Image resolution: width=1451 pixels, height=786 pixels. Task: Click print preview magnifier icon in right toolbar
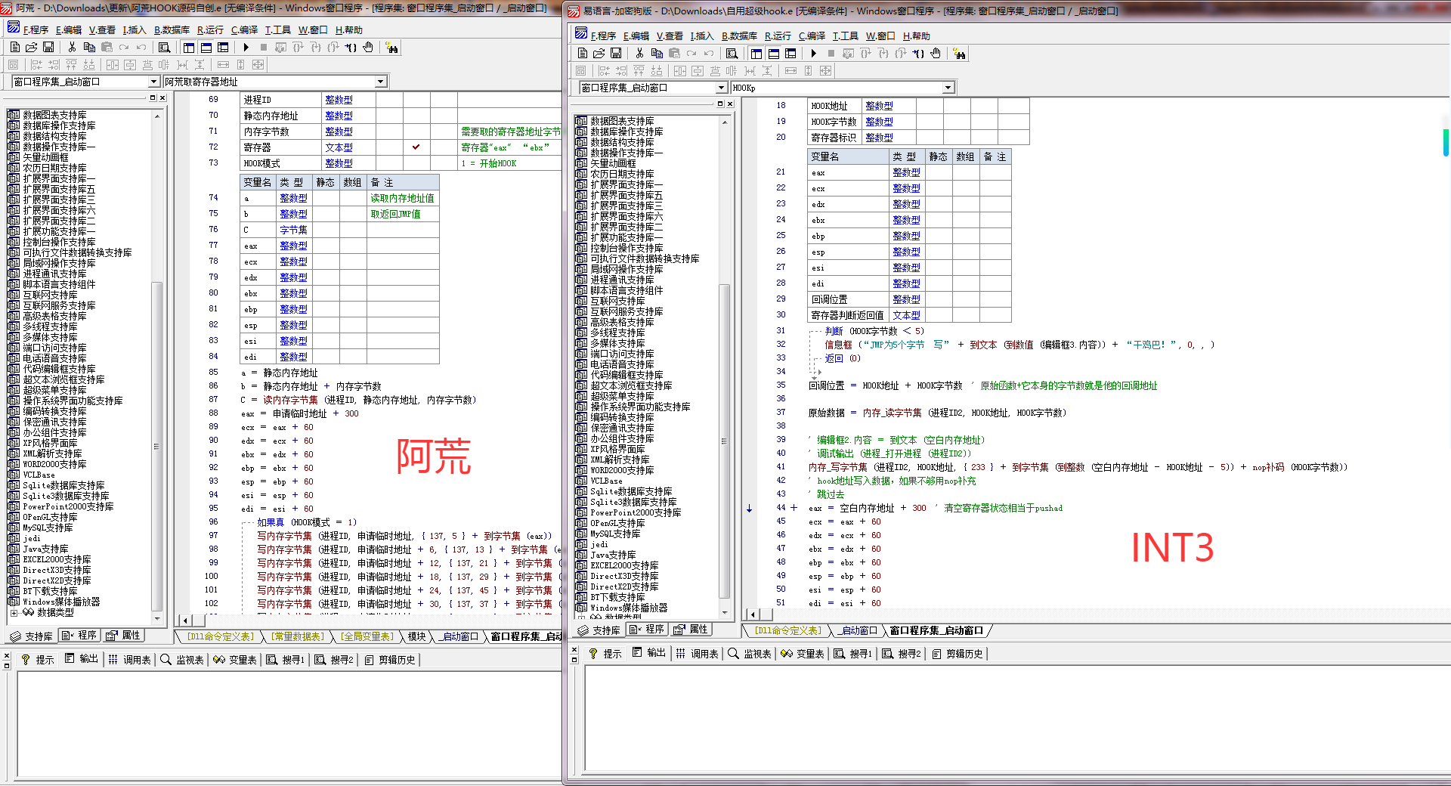click(x=732, y=54)
